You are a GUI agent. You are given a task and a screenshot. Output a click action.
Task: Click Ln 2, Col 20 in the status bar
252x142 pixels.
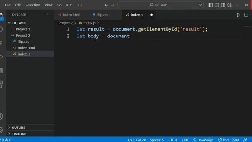pos(137,140)
